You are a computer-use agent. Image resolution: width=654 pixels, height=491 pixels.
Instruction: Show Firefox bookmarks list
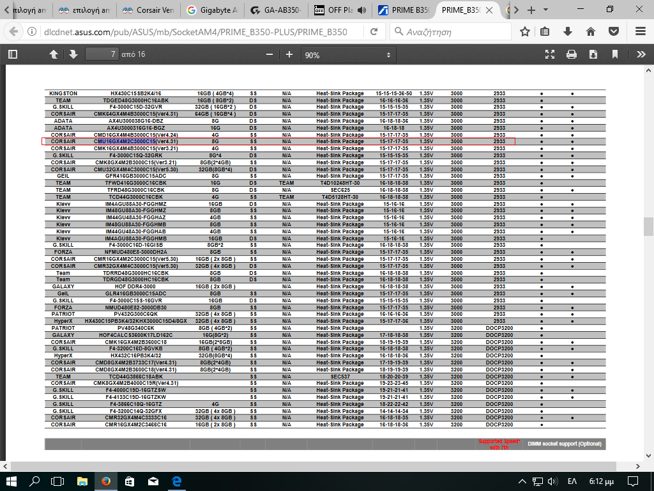545,32
